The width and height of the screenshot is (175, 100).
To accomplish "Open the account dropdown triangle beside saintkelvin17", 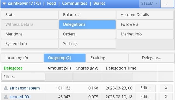I will pos(4,4).
